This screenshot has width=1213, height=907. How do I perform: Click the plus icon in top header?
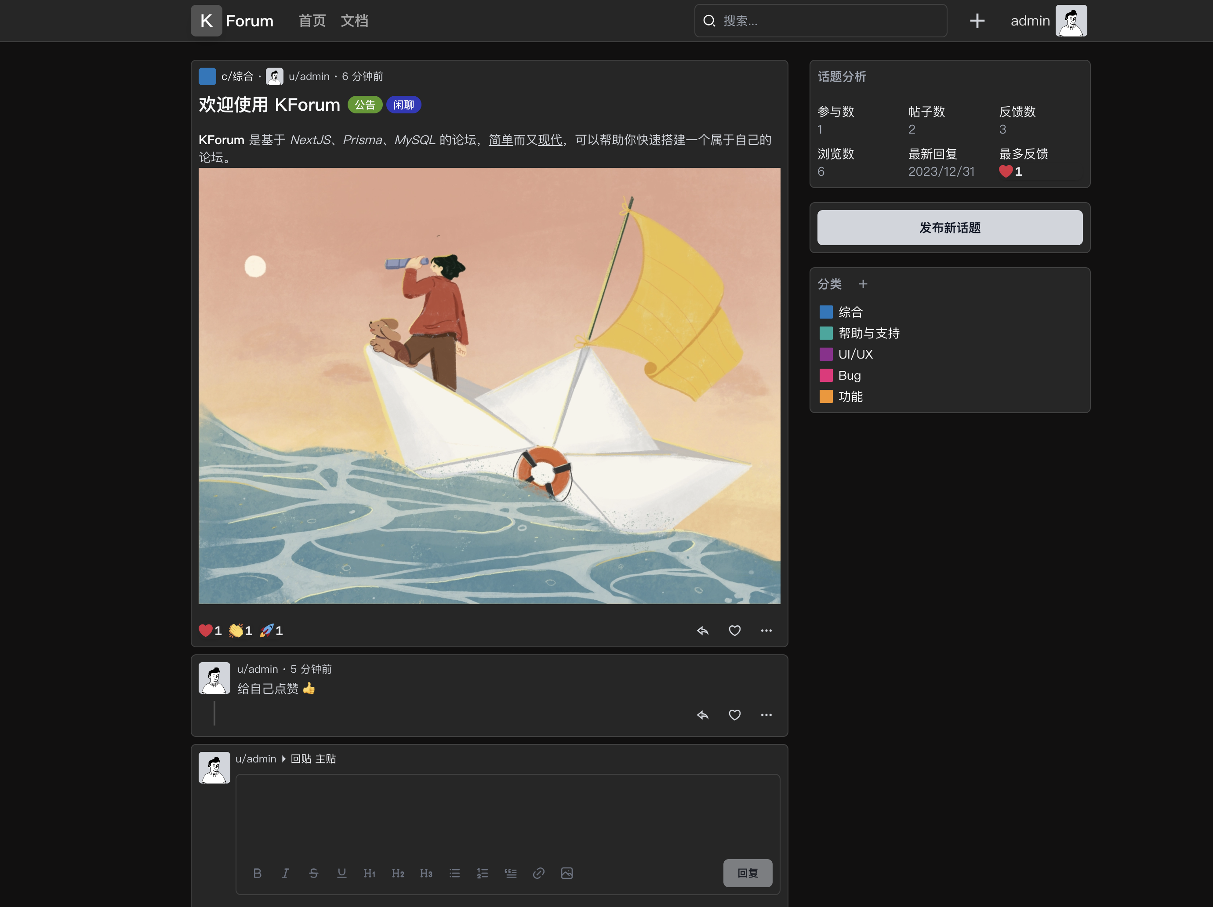point(977,21)
